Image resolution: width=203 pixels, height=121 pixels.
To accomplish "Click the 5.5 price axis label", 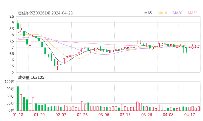I will pyautogui.click(x=12, y=66).
